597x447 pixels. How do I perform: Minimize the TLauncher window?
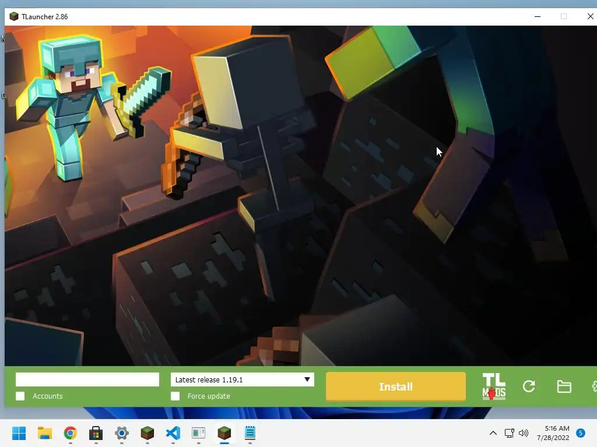tap(538, 16)
